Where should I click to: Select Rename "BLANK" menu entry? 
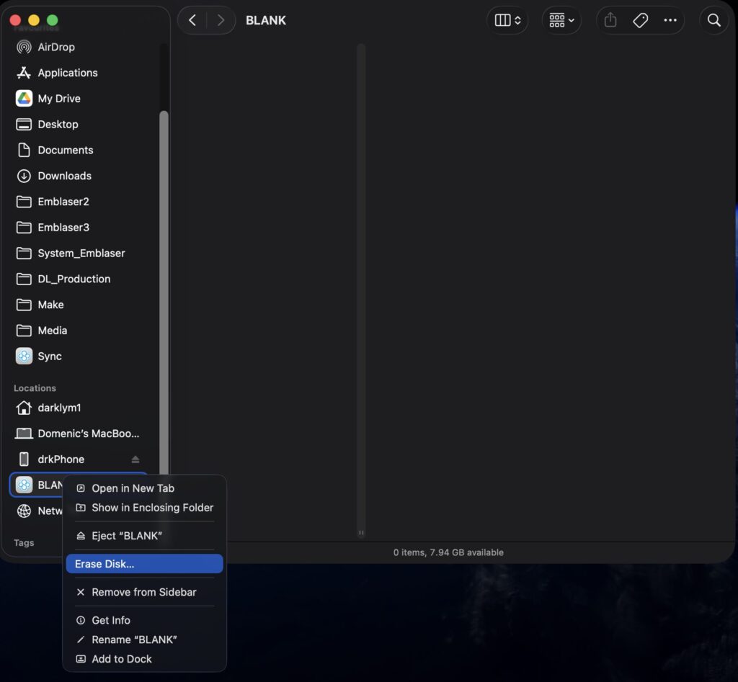[x=134, y=640]
